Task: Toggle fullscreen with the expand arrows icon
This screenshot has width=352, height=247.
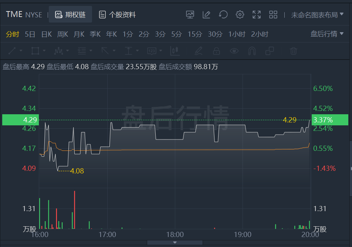Action: tap(257, 14)
